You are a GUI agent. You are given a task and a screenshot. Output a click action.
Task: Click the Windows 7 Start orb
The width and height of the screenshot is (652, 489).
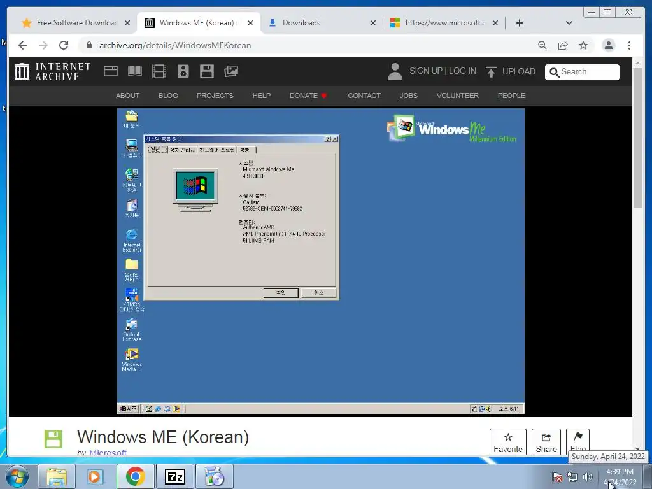click(17, 476)
